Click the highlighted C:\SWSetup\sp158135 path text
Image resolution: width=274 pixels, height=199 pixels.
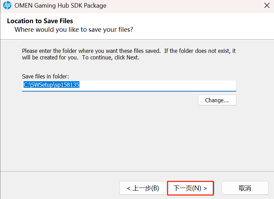pos(52,85)
